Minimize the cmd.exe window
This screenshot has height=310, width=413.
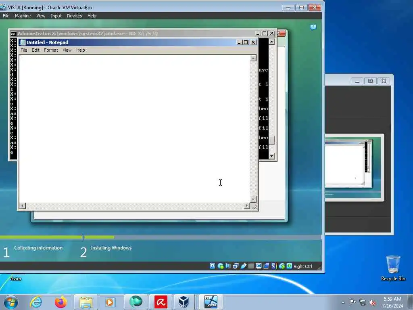point(258,34)
